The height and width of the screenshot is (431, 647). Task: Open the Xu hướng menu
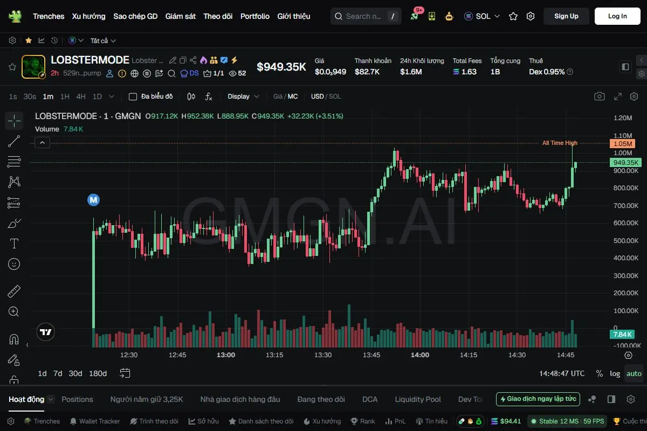[x=89, y=16]
